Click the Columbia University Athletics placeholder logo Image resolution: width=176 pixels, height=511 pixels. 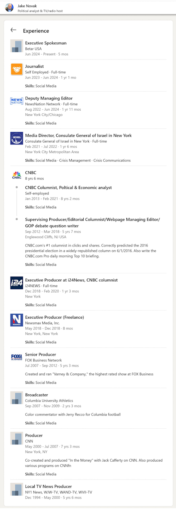(16, 398)
